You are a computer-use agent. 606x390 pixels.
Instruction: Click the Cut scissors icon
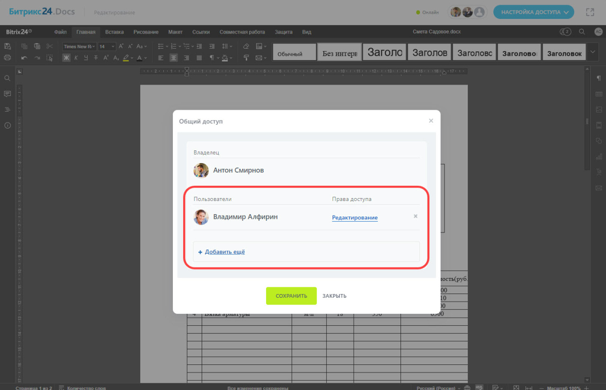(50, 46)
